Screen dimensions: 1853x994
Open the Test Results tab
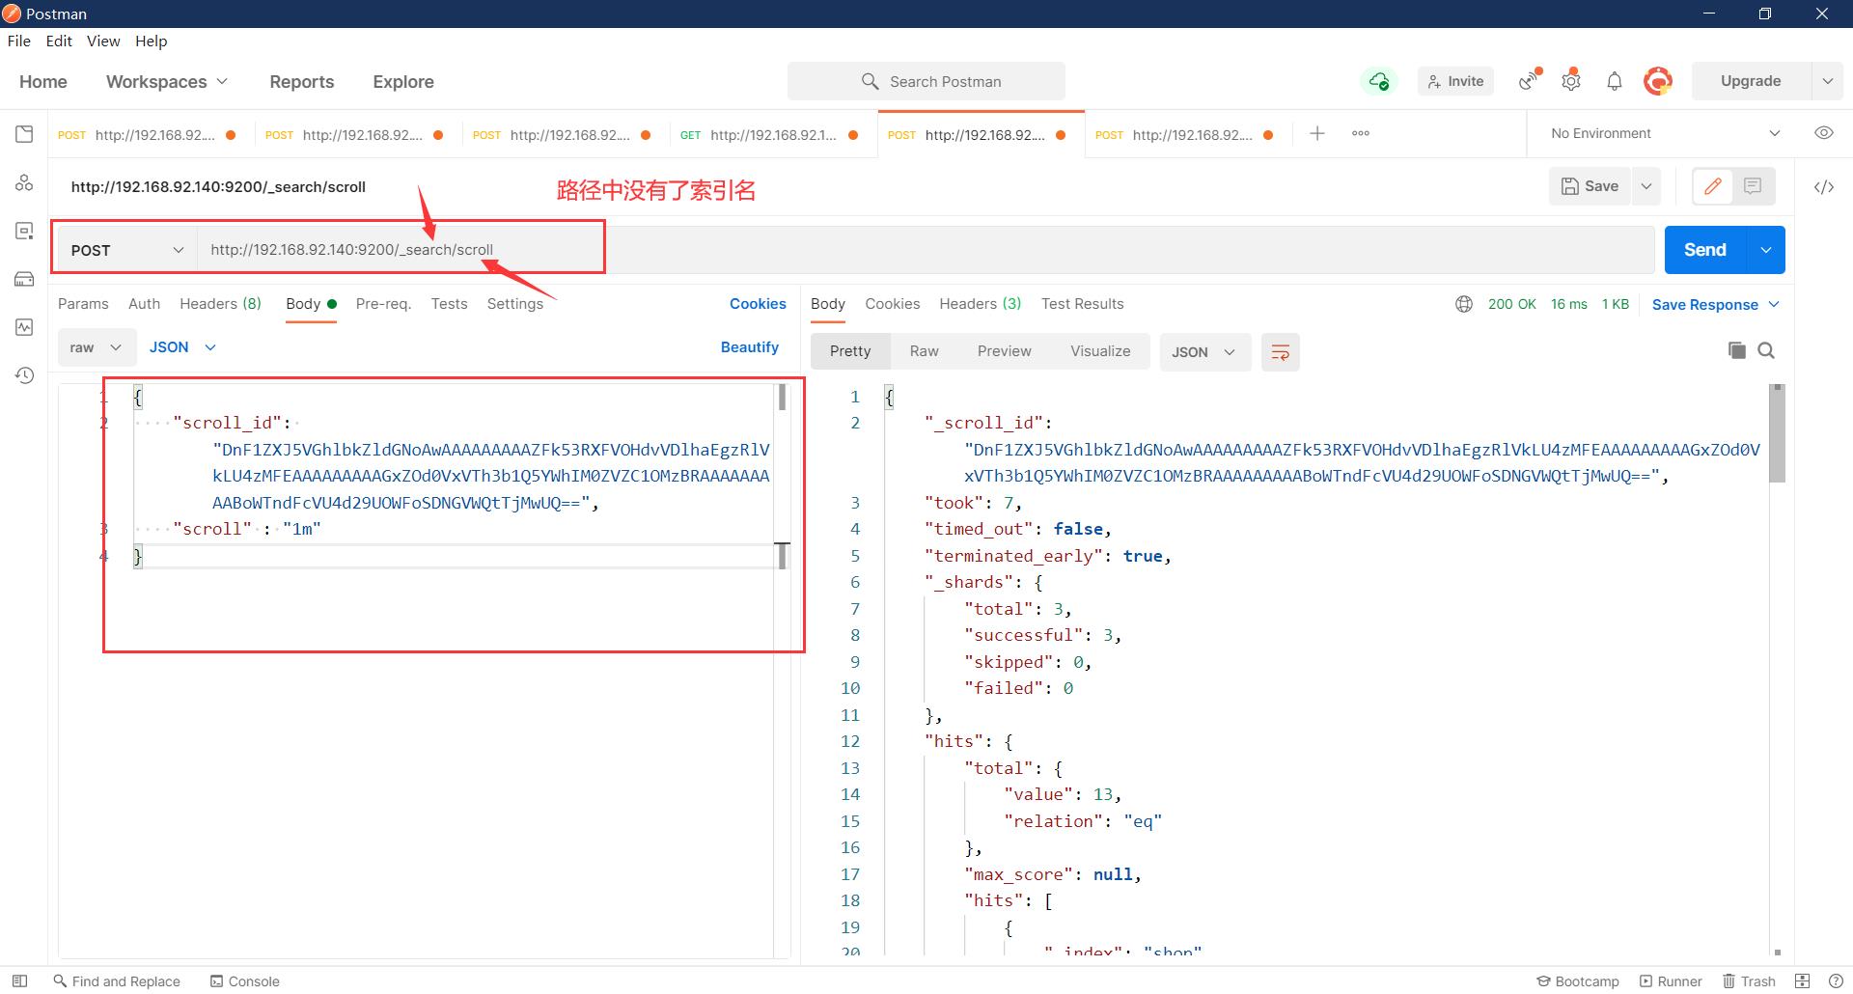1082,304
